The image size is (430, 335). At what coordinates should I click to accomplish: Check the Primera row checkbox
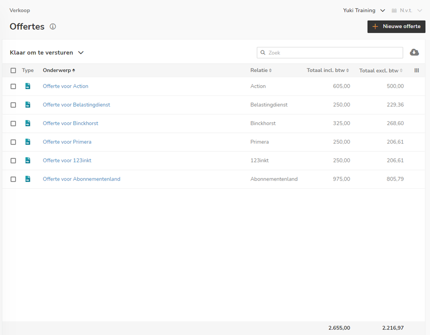click(13, 142)
